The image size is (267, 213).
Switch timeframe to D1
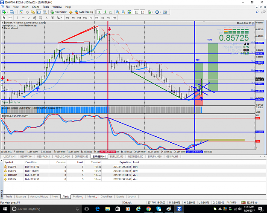coord(103,17)
